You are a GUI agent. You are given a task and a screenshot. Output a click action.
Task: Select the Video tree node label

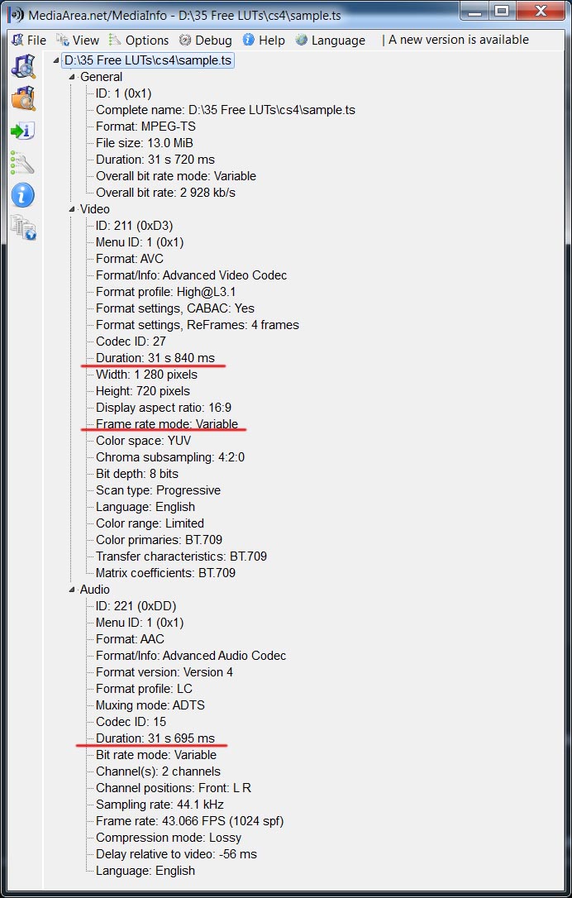coord(94,209)
